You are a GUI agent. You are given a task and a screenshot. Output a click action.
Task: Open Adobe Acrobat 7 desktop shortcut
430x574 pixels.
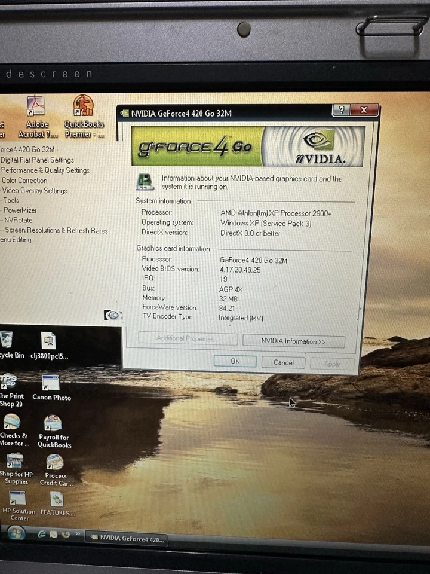[36, 117]
